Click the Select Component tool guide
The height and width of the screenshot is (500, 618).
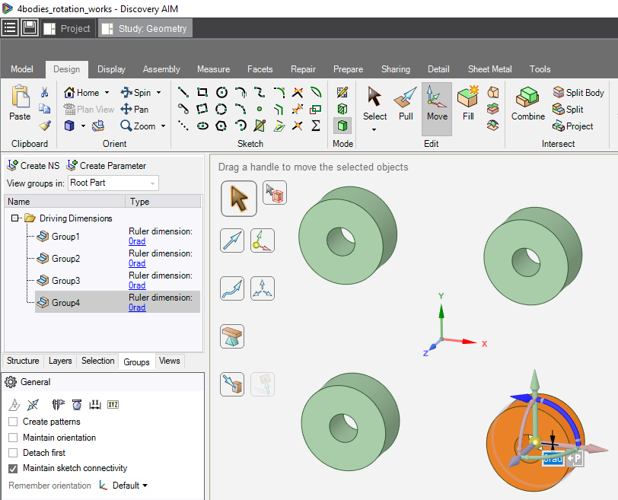[274, 193]
